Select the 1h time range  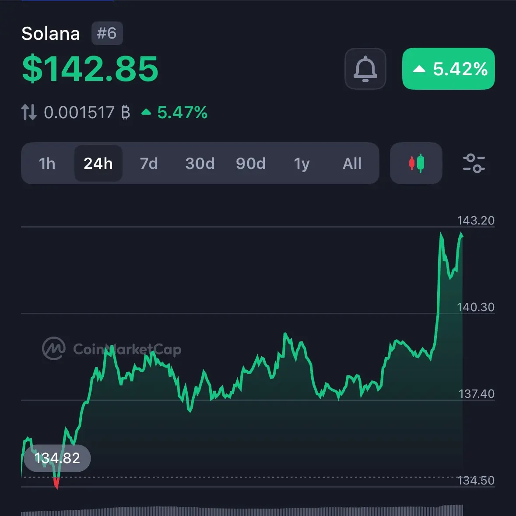47,164
